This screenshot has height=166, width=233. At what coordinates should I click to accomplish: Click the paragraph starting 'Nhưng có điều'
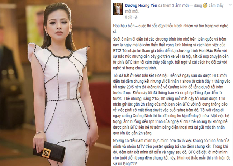tap(172, 152)
